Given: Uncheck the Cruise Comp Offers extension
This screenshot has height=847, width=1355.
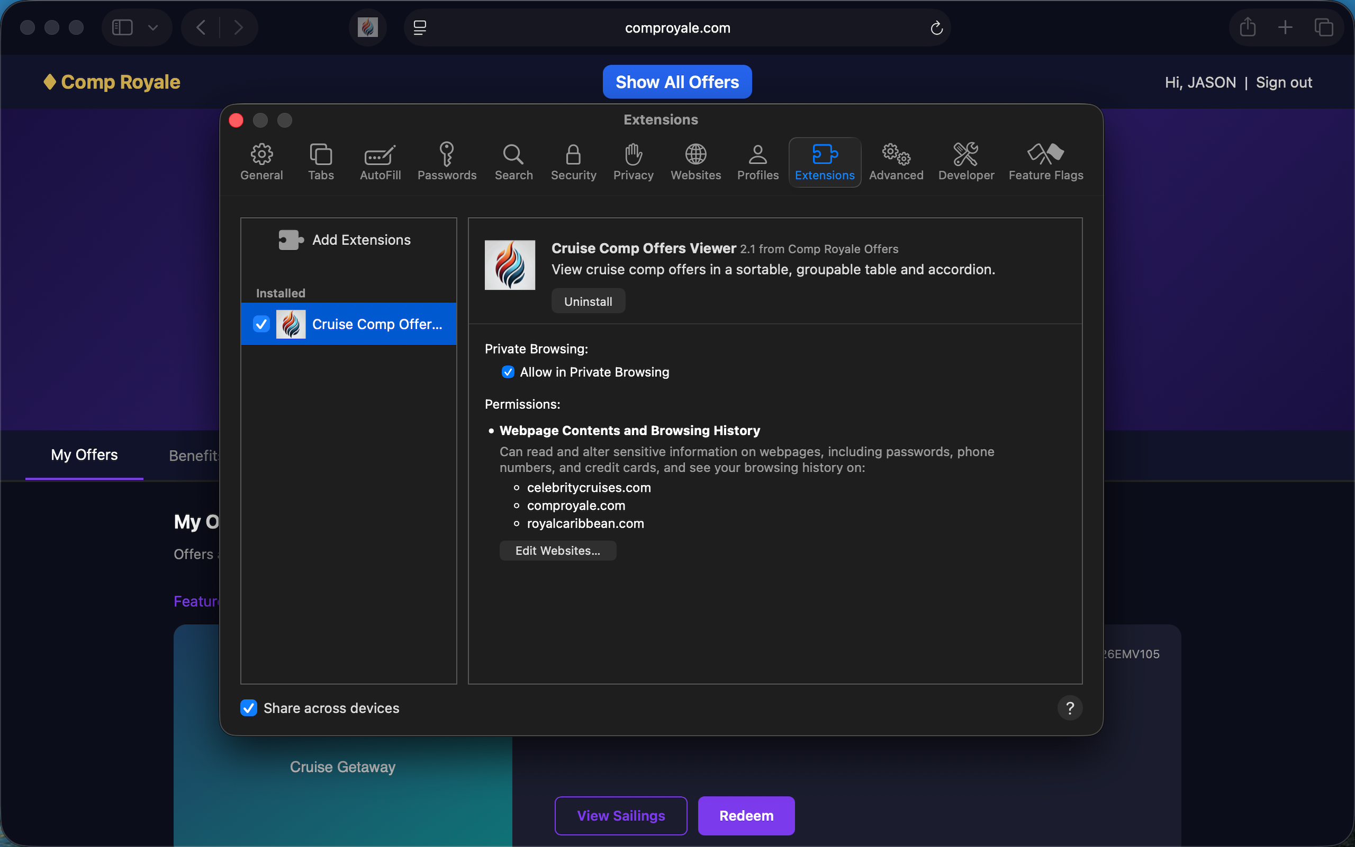Looking at the screenshot, I should pyautogui.click(x=260, y=324).
